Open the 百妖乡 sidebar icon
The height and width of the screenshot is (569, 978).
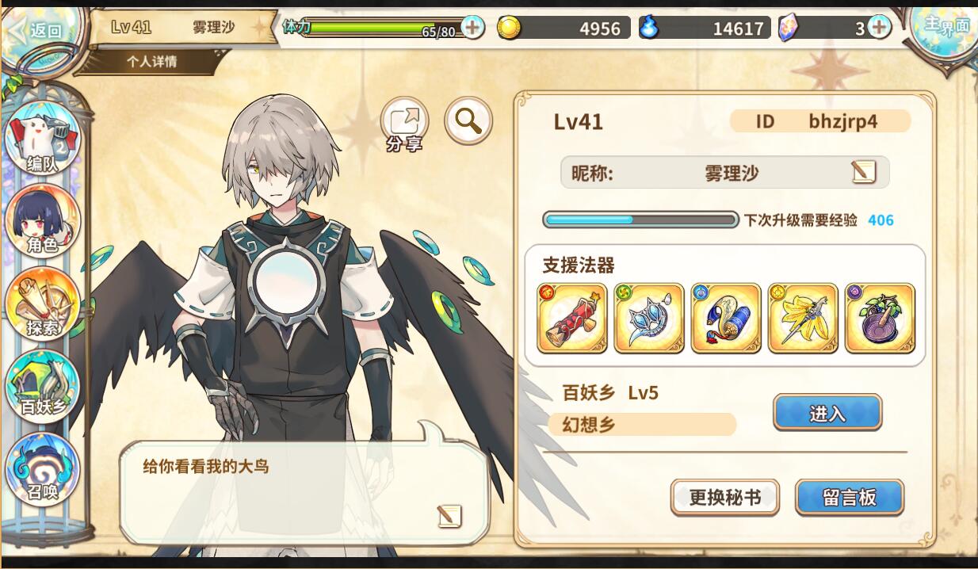(43, 387)
